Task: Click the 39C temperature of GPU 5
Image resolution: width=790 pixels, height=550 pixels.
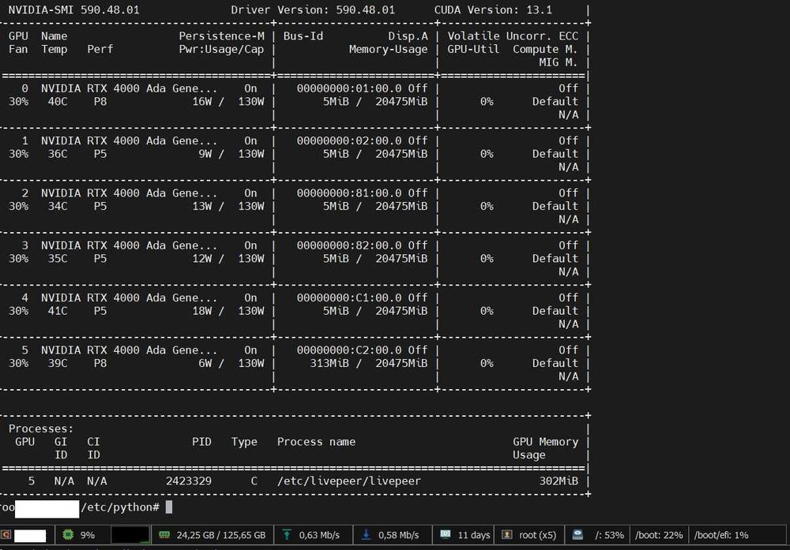Action: click(58, 363)
